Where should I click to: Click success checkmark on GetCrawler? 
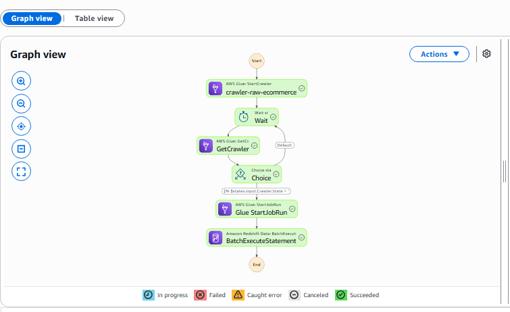point(255,145)
